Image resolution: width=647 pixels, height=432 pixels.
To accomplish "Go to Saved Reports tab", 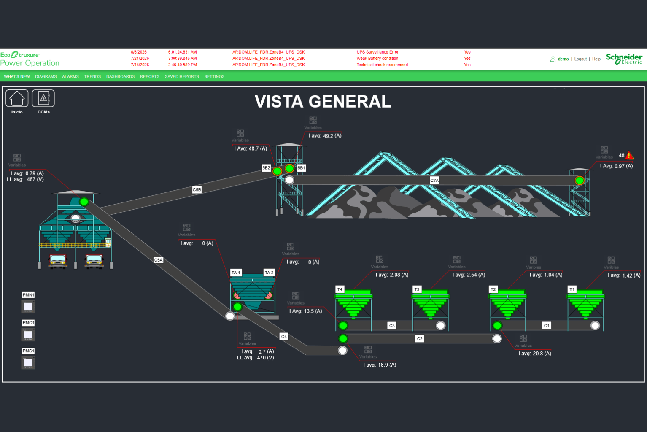I will [182, 76].
